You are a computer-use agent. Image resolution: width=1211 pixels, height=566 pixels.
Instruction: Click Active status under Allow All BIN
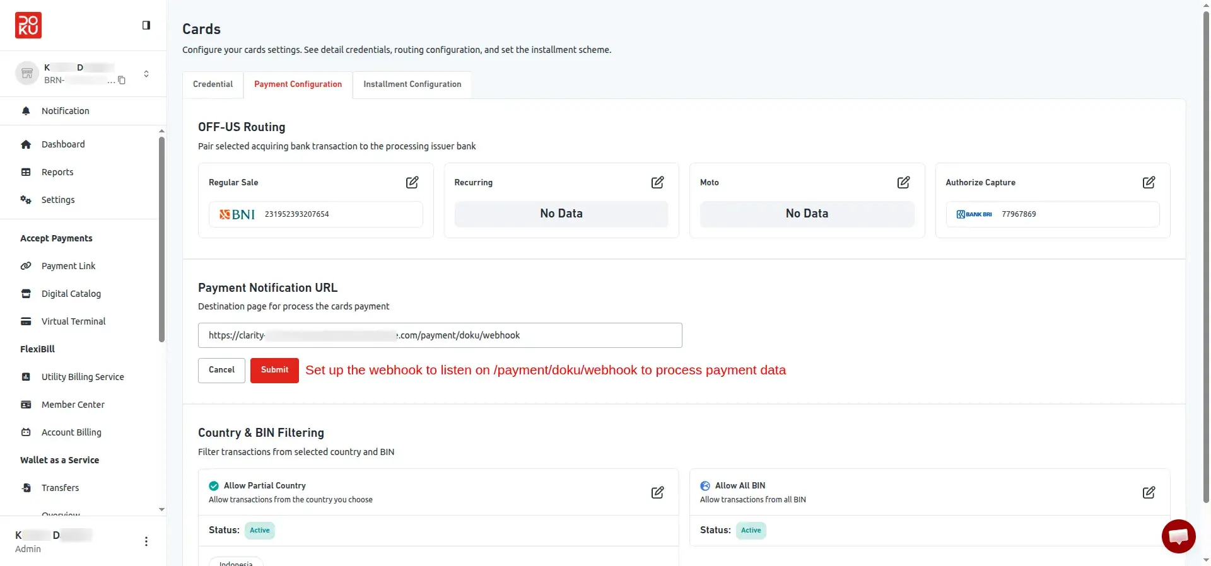tap(751, 531)
